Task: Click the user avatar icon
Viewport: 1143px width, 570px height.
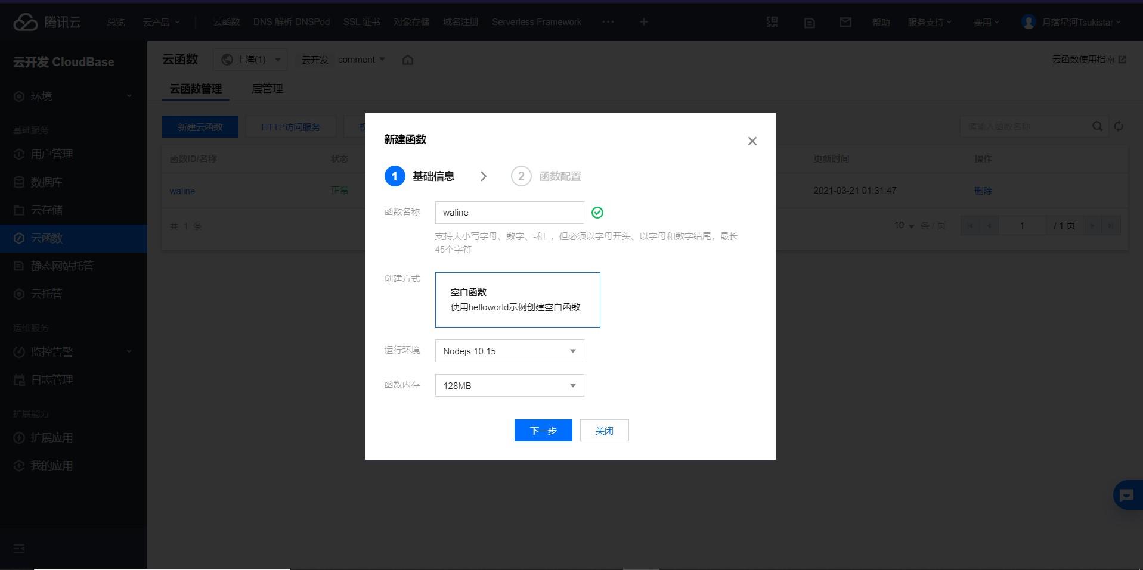Action: click(x=1028, y=22)
